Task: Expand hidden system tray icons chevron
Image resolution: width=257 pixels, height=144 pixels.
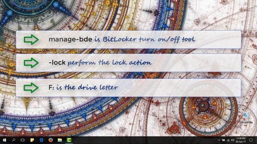Action: (219, 140)
